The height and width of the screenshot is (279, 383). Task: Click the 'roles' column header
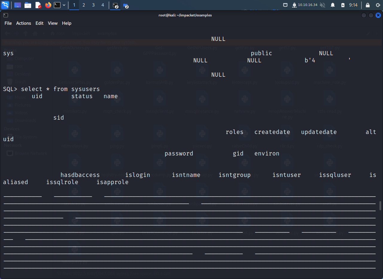(235, 132)
